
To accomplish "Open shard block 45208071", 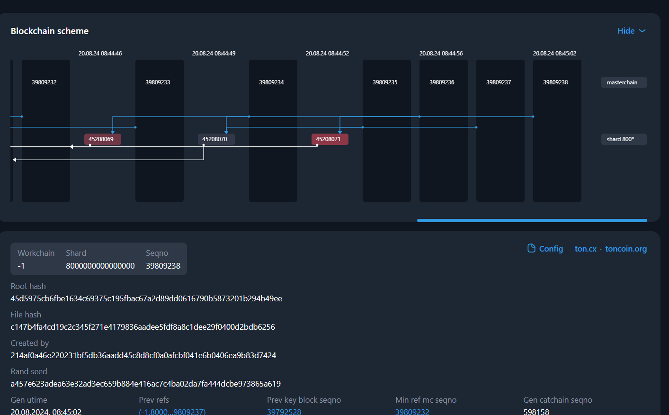I will 330,139.
